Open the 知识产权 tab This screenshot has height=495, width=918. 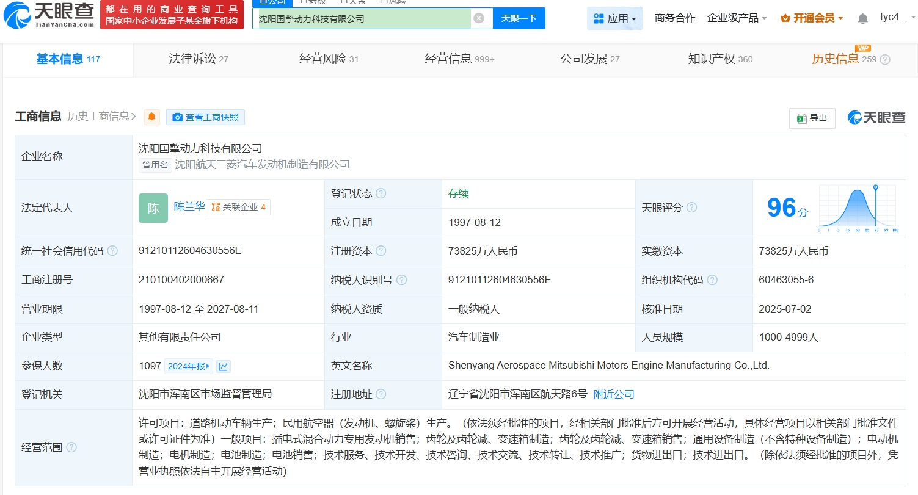point(719,59)
